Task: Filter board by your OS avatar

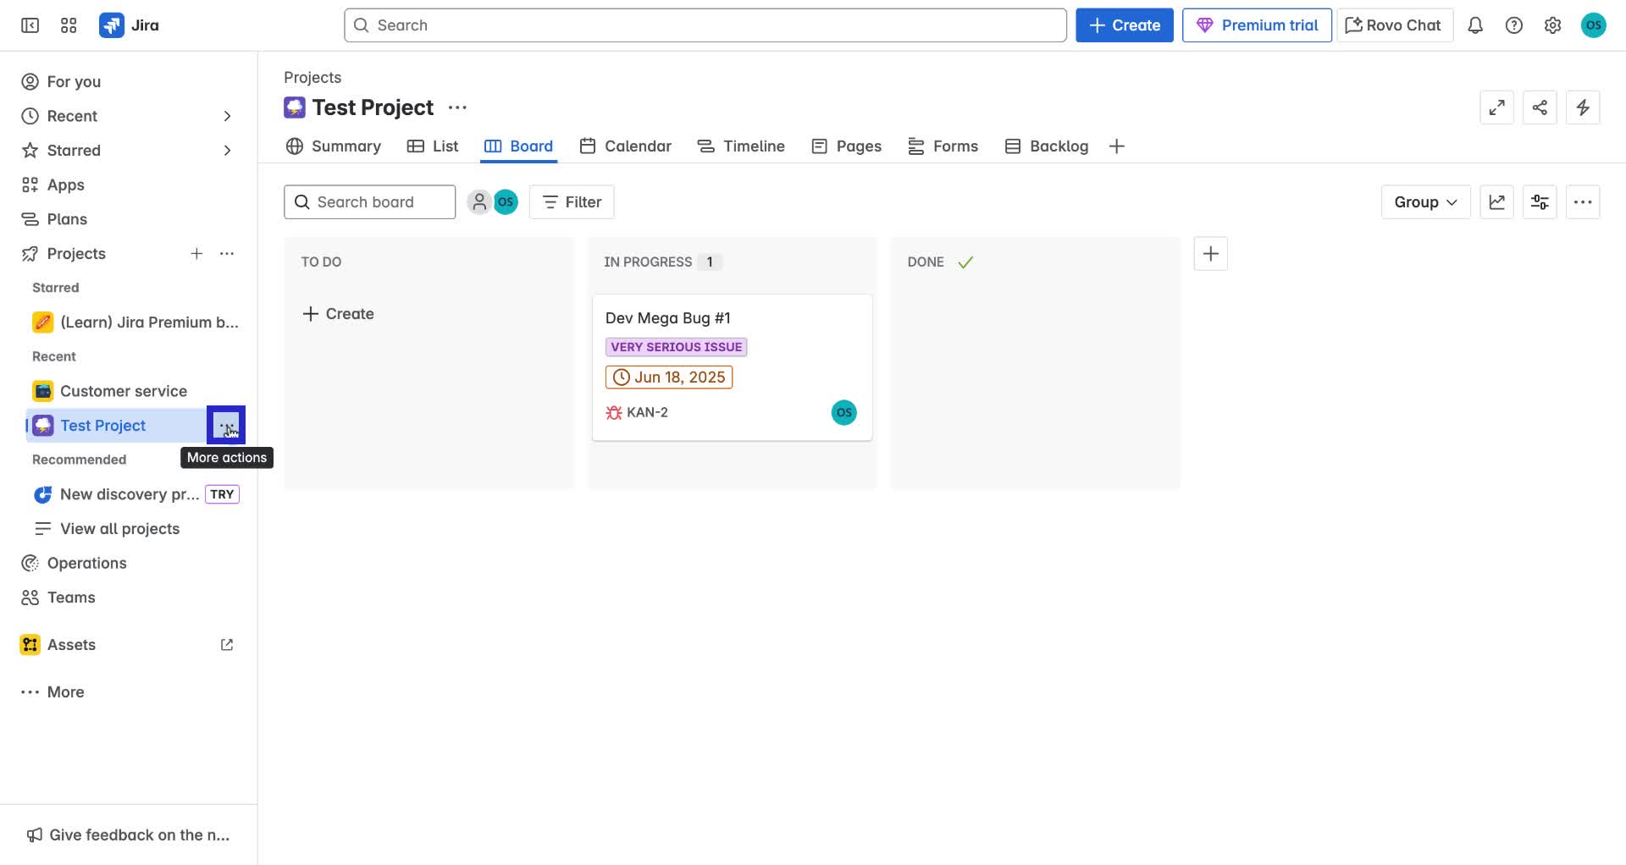Action: [506, 201]
